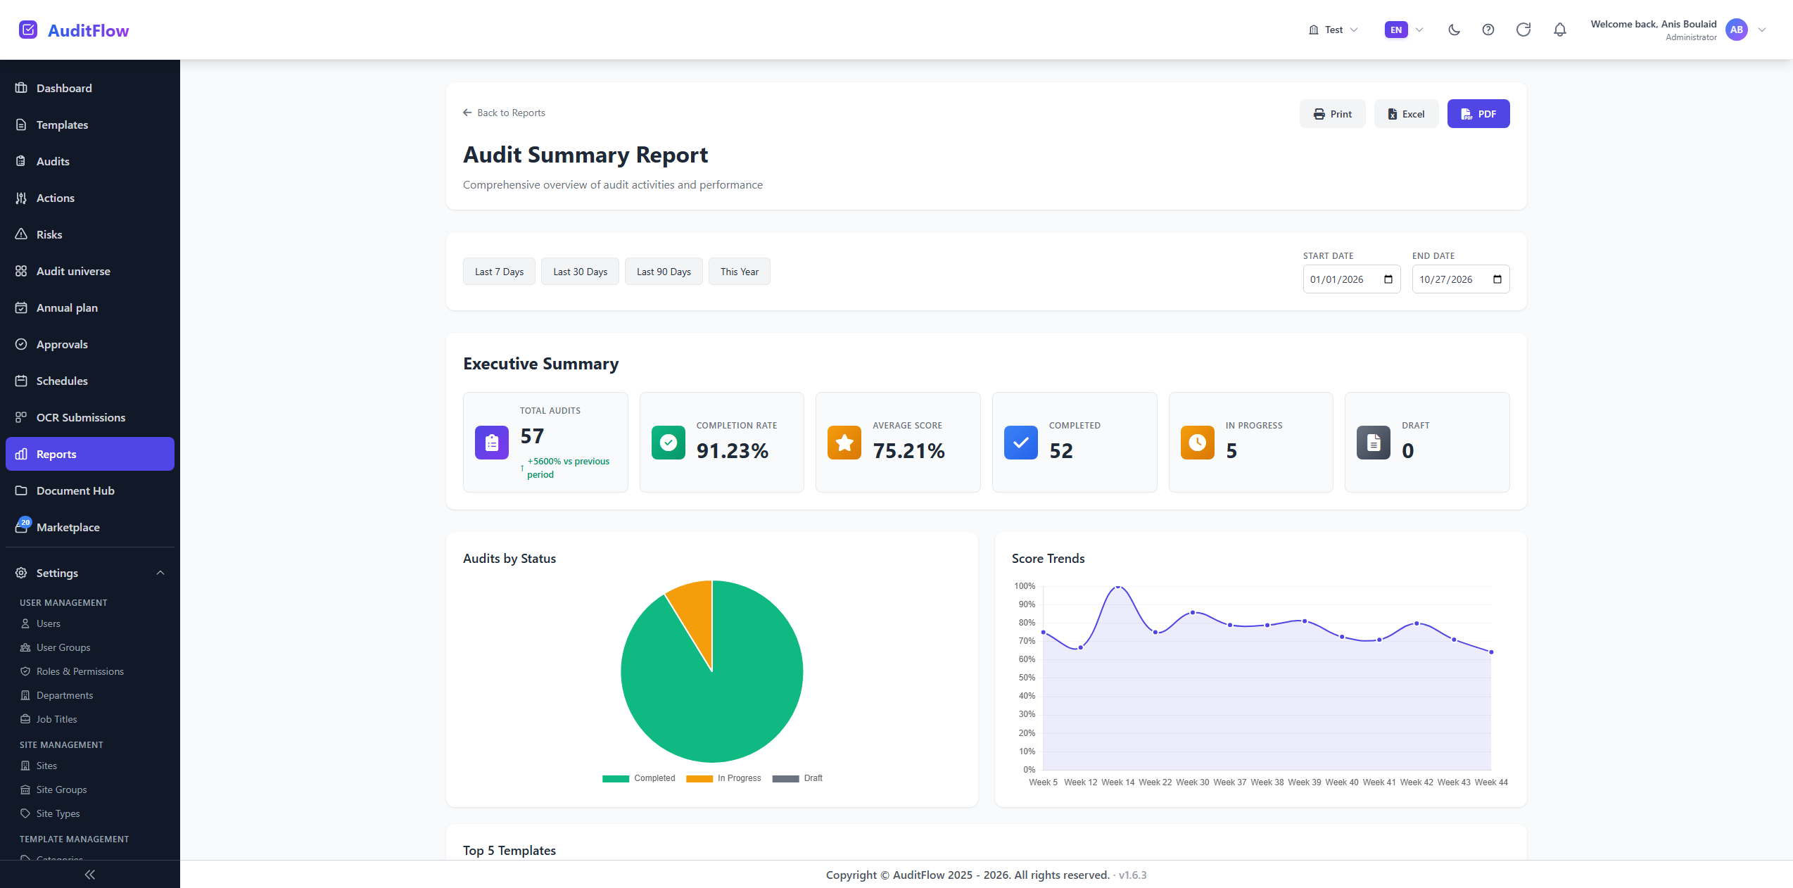Open Actions in sidebar
The width and height of the screenshot is (1793, 888).
tap(90, 198)
